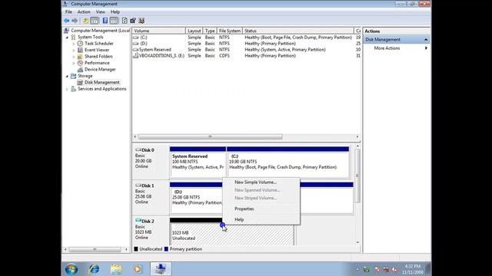
Task: Choose Properties from the context menu
Action: click(x=261, y=209)
